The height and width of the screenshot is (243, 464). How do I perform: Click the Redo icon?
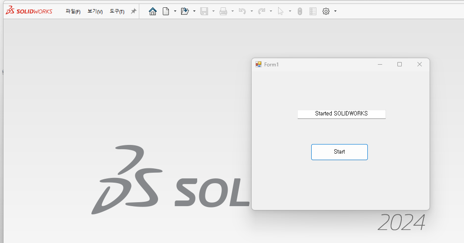click(x=262, y=11)
